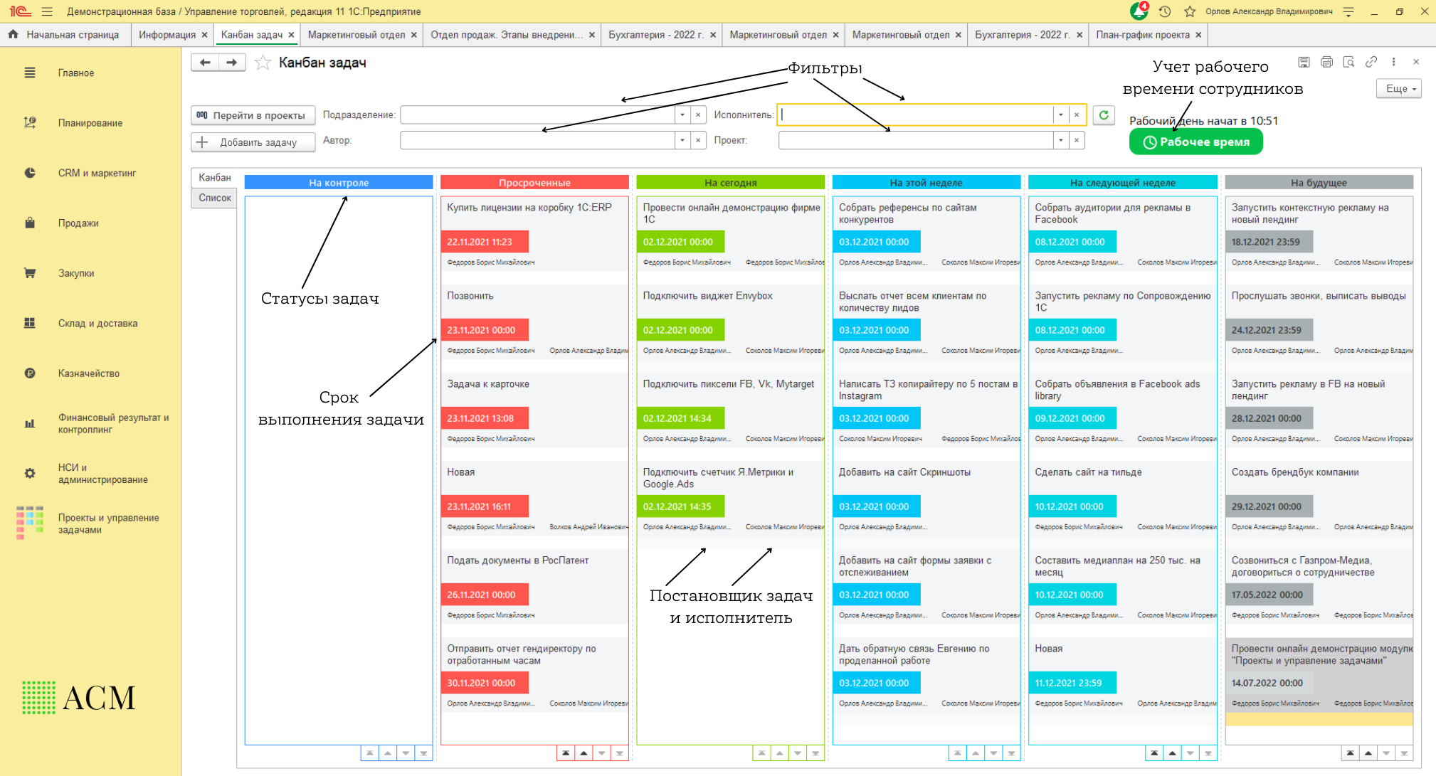
Task: Click the print icon in the header
Action: tap(1326, 63)
